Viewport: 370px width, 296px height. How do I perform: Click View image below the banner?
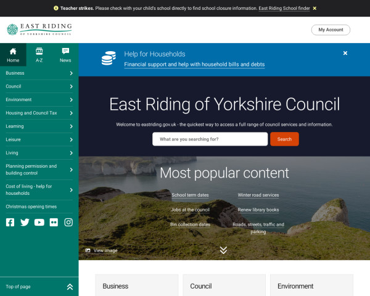[x=101, y=250]
